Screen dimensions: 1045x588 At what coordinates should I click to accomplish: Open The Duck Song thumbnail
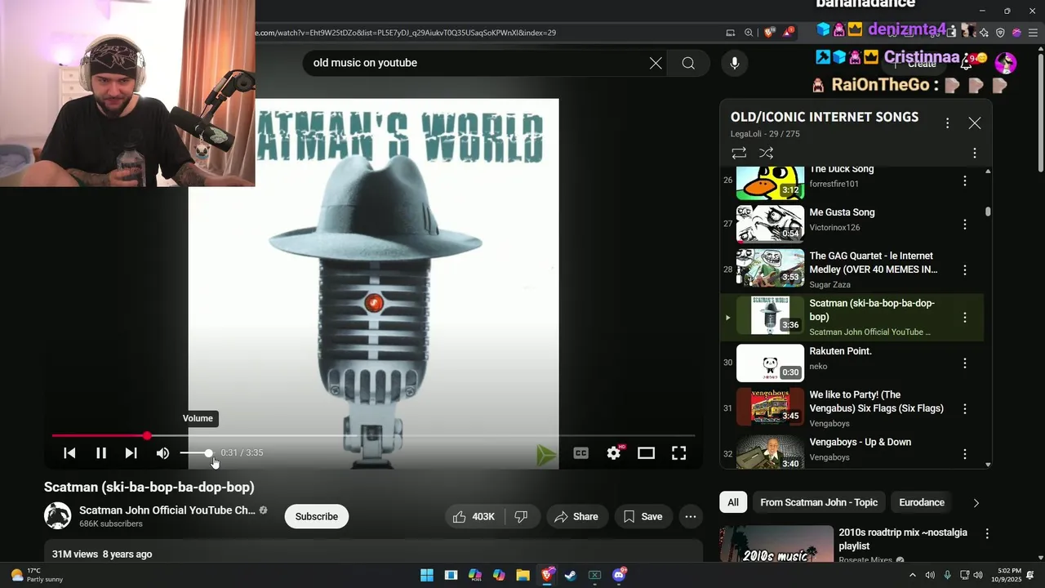770,183
